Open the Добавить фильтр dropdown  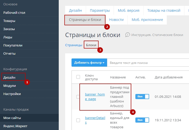tap(89, 63)
